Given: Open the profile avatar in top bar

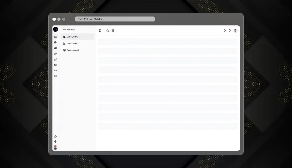Looking at the screenshot, I should click(236, 30).
